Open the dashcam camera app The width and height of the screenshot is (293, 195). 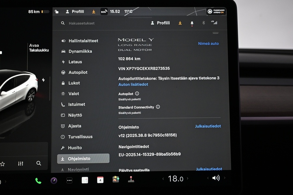tap(54, 180)
